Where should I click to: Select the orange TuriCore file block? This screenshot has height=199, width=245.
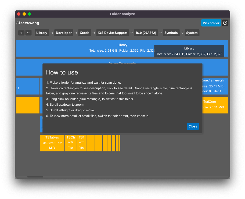(215, 105)
